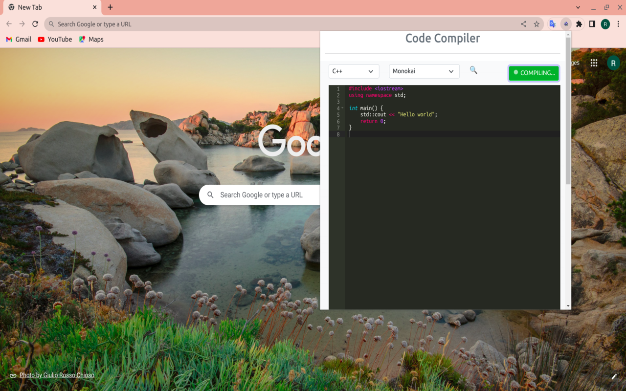Click using namespace std; line
This screenshot has height=391, width=626.
click(x=377, y=95)
